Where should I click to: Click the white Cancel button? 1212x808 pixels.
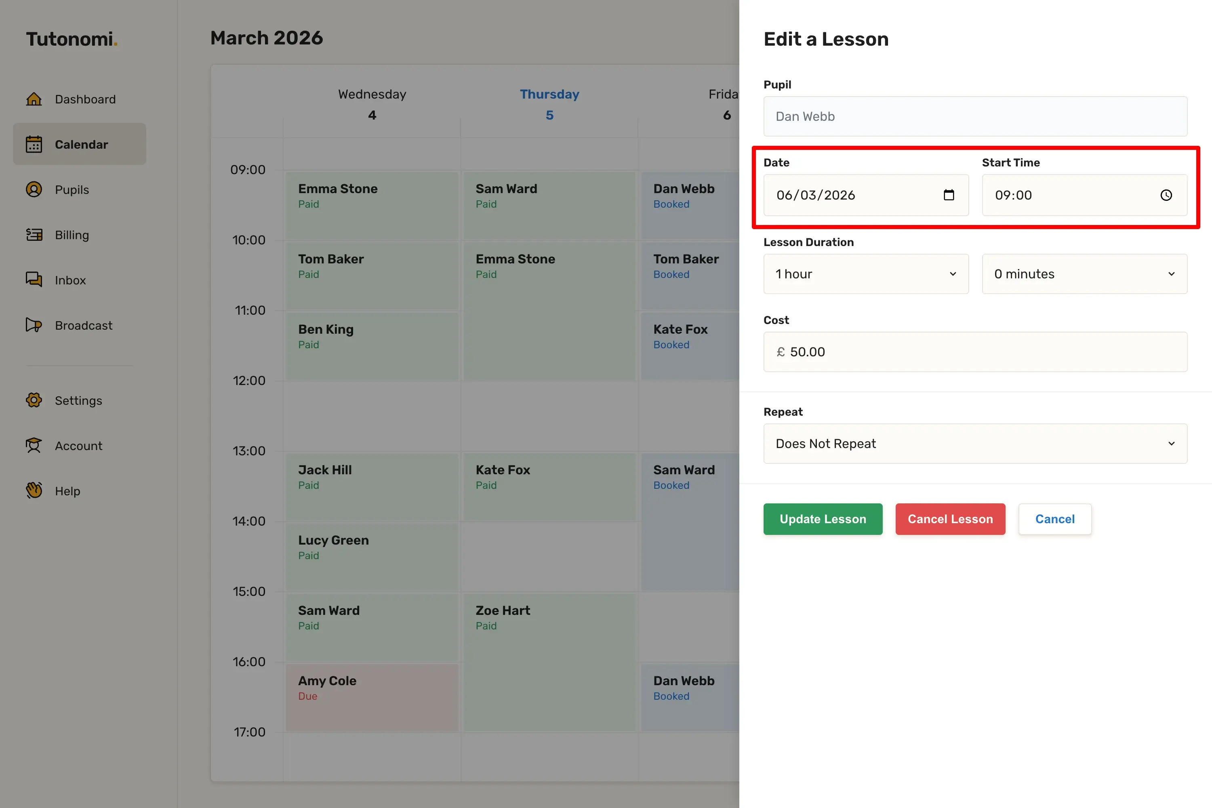click(1054, 519)
